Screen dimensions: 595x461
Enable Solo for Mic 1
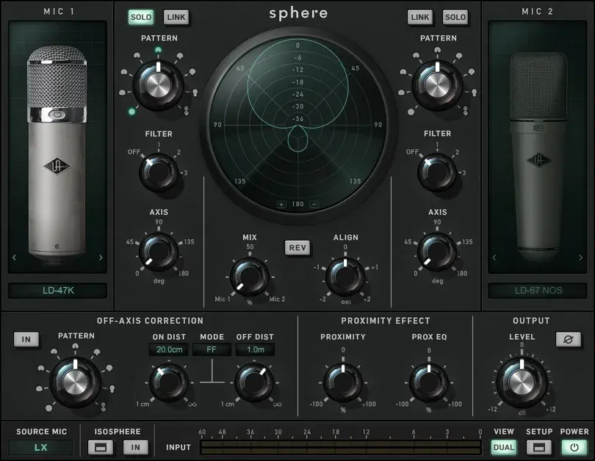click(x=141, y=17)
